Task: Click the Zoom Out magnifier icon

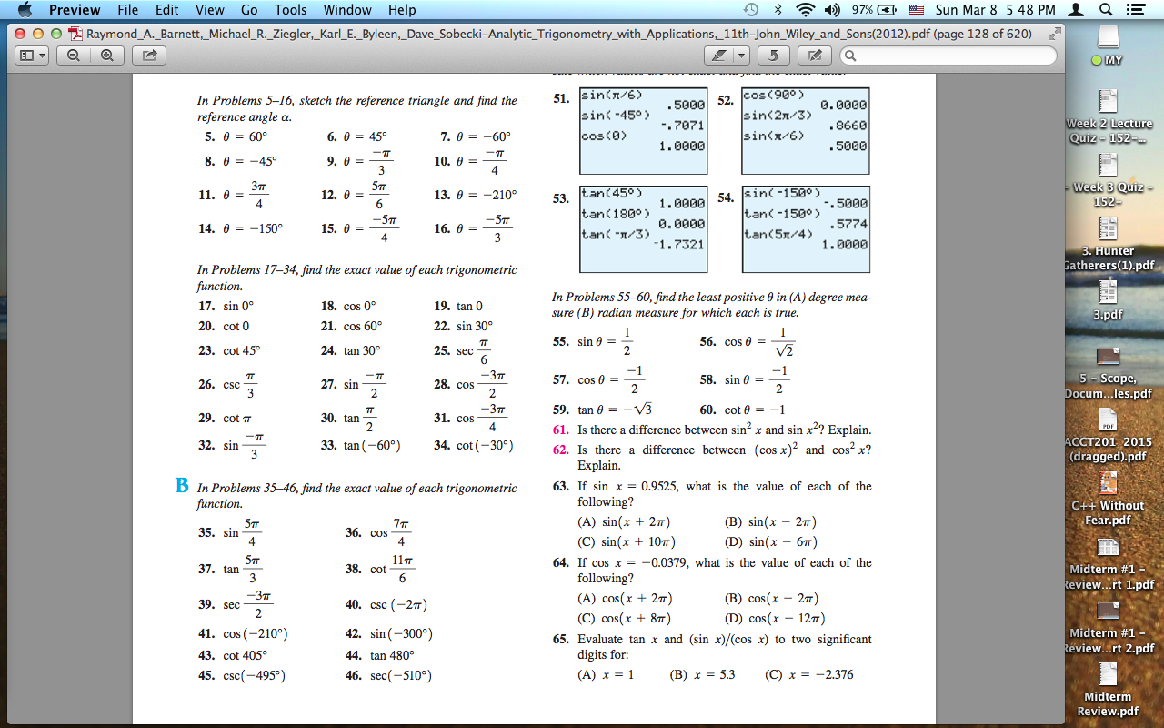Action: coord(73,55)
